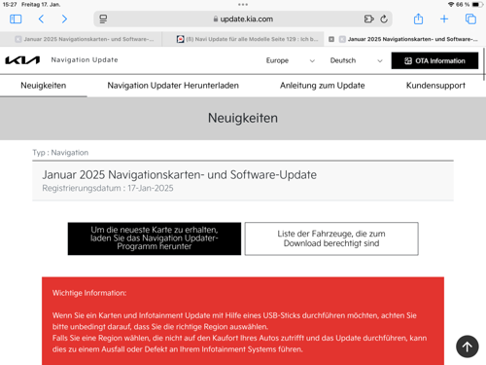Open OTA Information
This screenshot has width=486, height=365.
click(x=434, y=60)
